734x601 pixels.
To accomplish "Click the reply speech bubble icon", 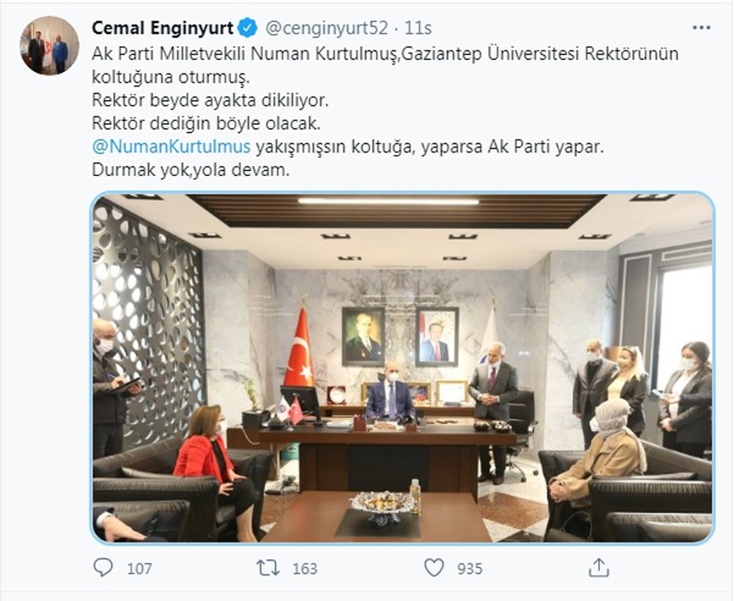I will point(103,567).
